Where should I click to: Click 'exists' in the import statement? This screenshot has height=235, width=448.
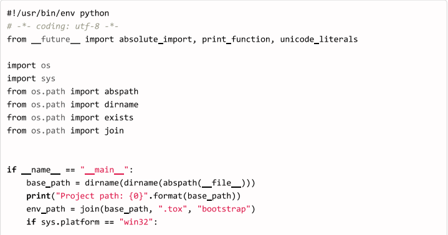coord(119,118)
